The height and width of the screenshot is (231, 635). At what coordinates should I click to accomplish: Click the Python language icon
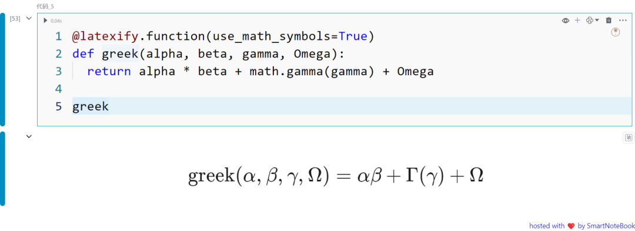tap(590, 20)
